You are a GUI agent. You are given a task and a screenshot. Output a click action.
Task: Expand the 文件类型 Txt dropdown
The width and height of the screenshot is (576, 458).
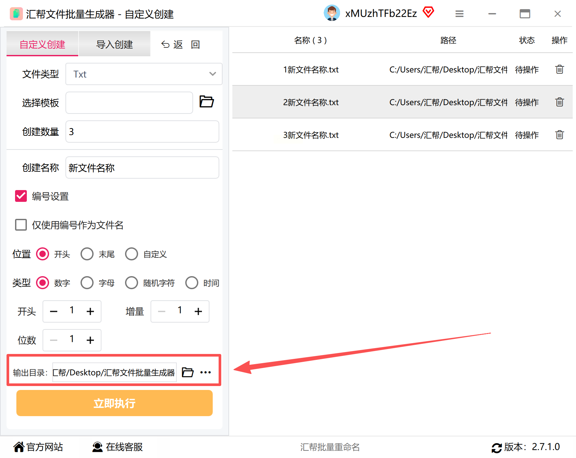tap(144, 74)
